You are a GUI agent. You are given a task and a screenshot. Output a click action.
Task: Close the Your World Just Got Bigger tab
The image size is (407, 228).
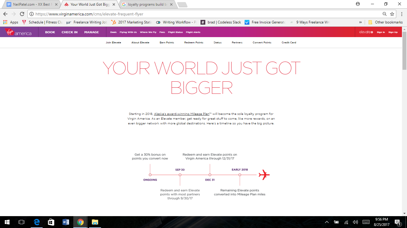114,4
